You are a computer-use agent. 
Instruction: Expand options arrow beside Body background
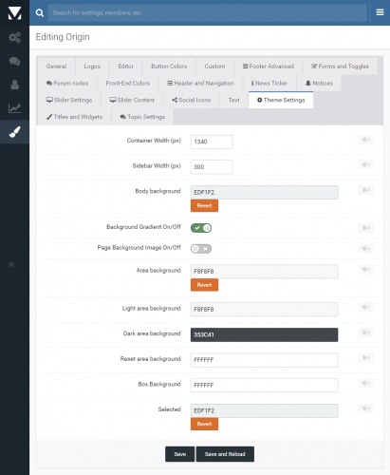pyautogui.click(x=366, y=190)
